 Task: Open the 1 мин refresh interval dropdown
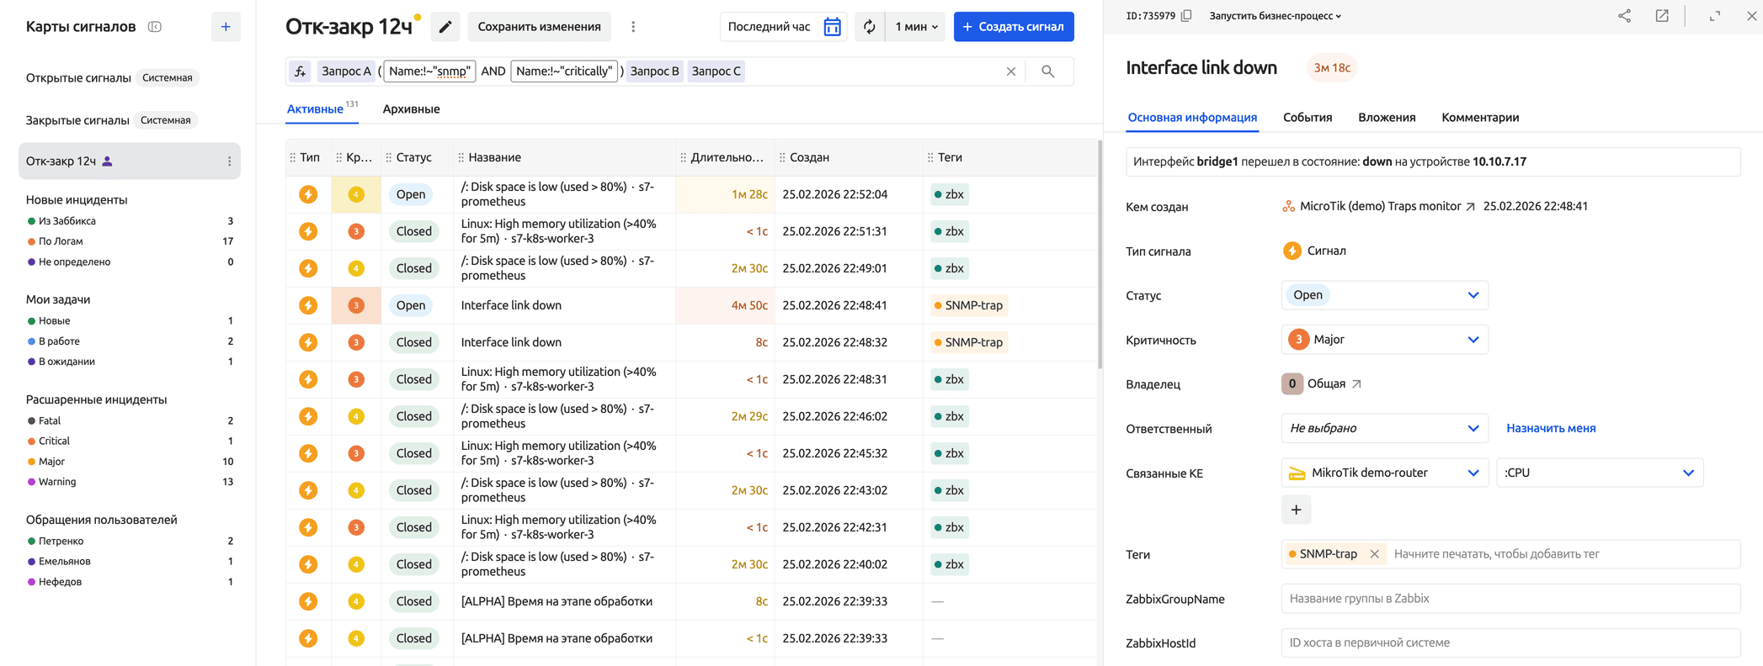click(x=915, y=27)
